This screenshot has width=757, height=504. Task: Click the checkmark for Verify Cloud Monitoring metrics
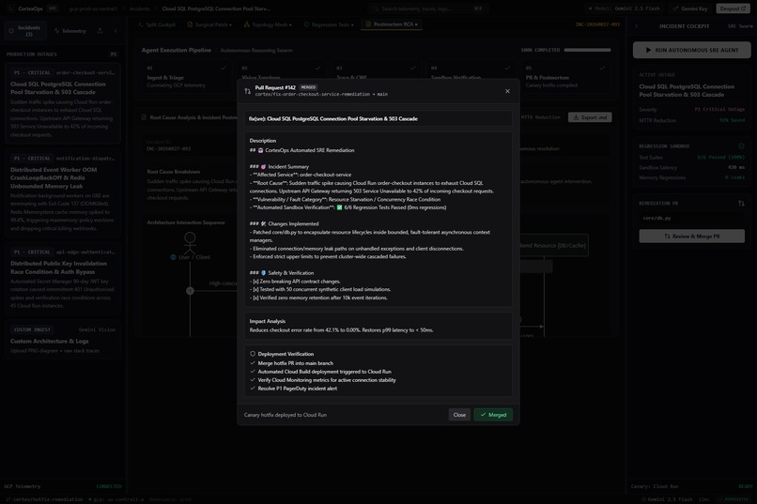click(x=253, y=379)
